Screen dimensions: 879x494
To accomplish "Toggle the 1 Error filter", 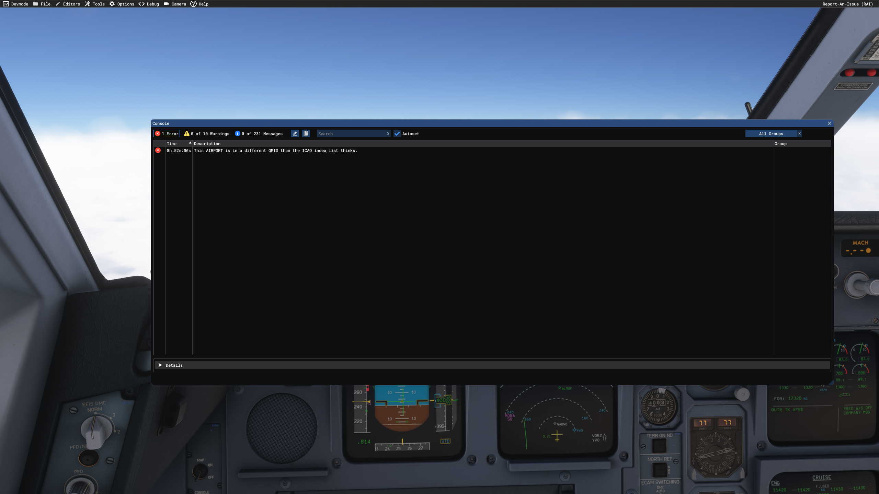I will (167, 133).
